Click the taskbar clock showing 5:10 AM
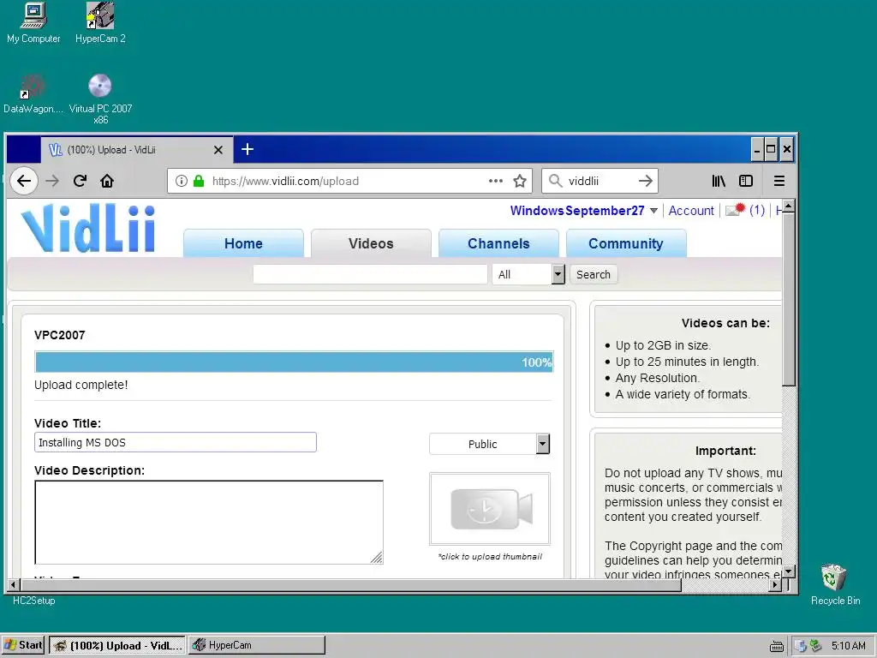Image resolution: width=877 pixels, height=658 pixels. pos(848,646)
